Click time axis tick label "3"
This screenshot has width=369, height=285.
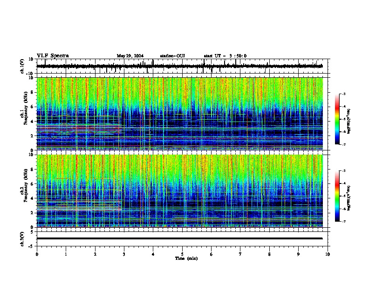pos(124,254)
